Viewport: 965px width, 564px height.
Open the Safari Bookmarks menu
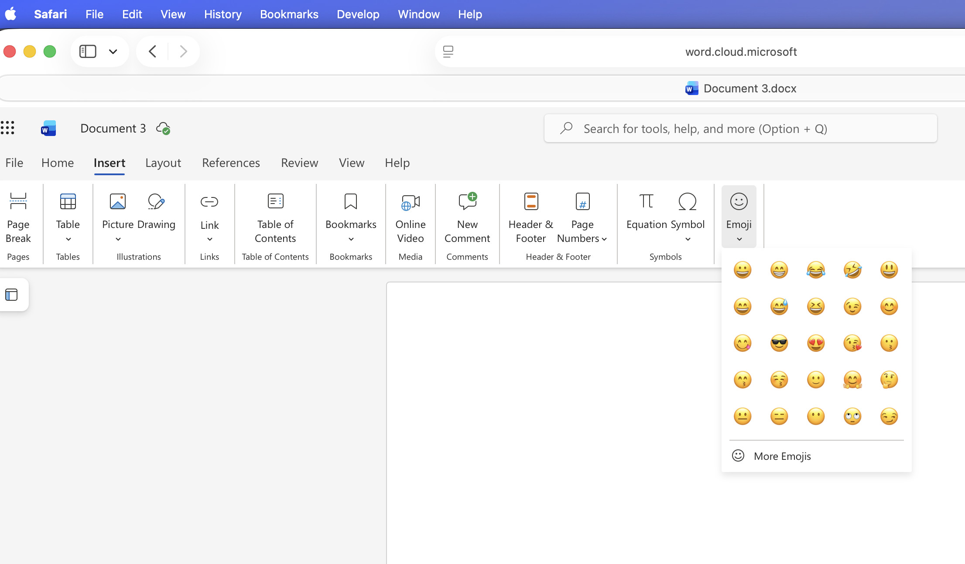pyautogui.click(x=289, y=14)
